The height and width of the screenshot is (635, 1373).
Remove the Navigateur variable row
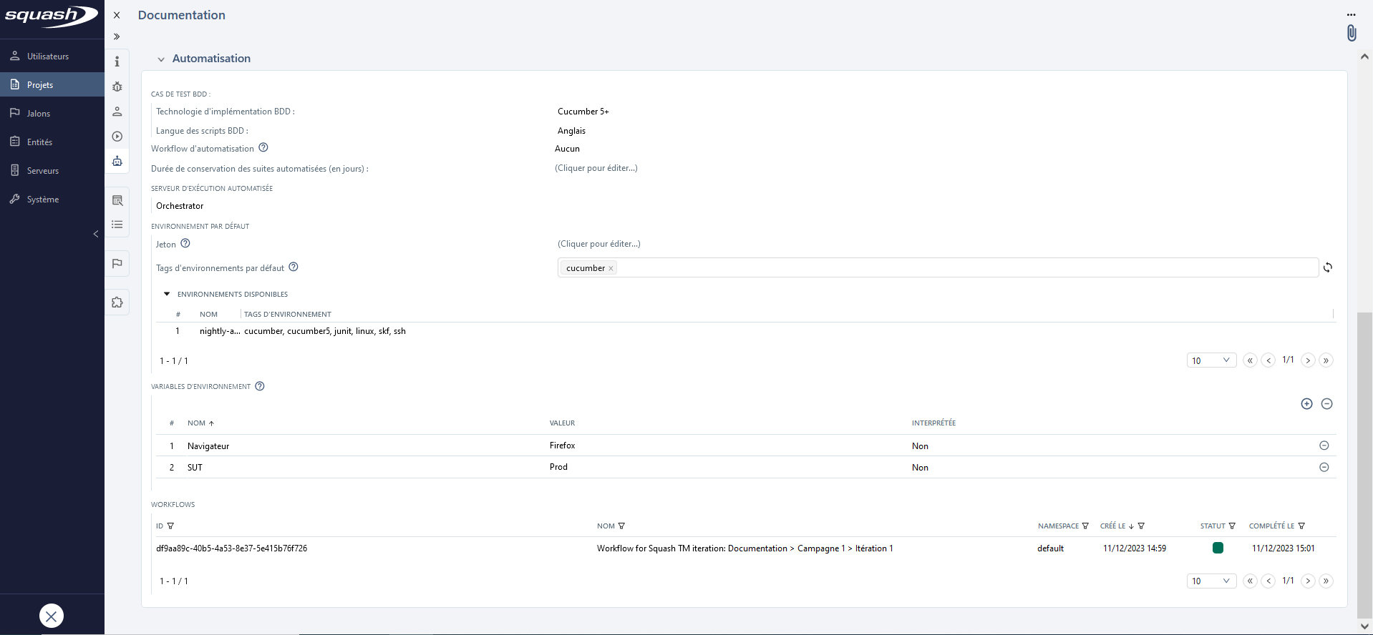[1324, 446]
